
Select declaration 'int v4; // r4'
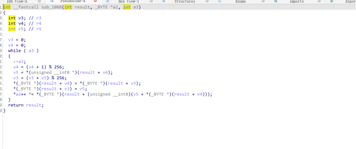[x=25, y=23]
